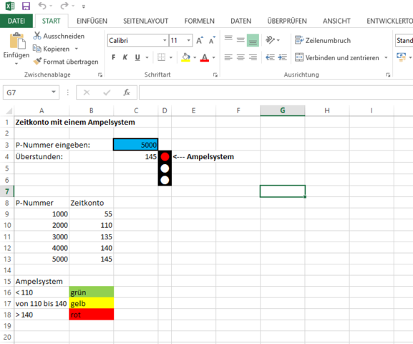Image resolution: width=413 pixels, height=344 pixels.
Task: Click the Save icon in quick access toolbar
Action: (26, 6)
